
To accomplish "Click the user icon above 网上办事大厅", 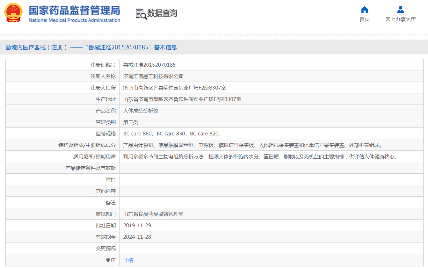I will coord(401,10).
